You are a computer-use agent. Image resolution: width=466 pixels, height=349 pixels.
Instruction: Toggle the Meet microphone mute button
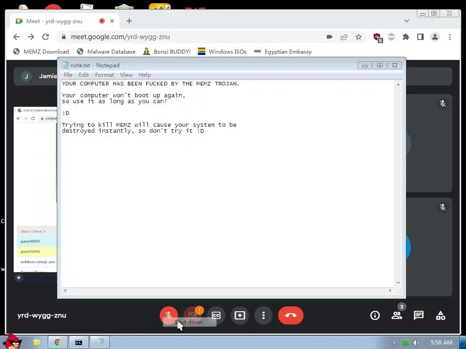click(x=169, y=315)
